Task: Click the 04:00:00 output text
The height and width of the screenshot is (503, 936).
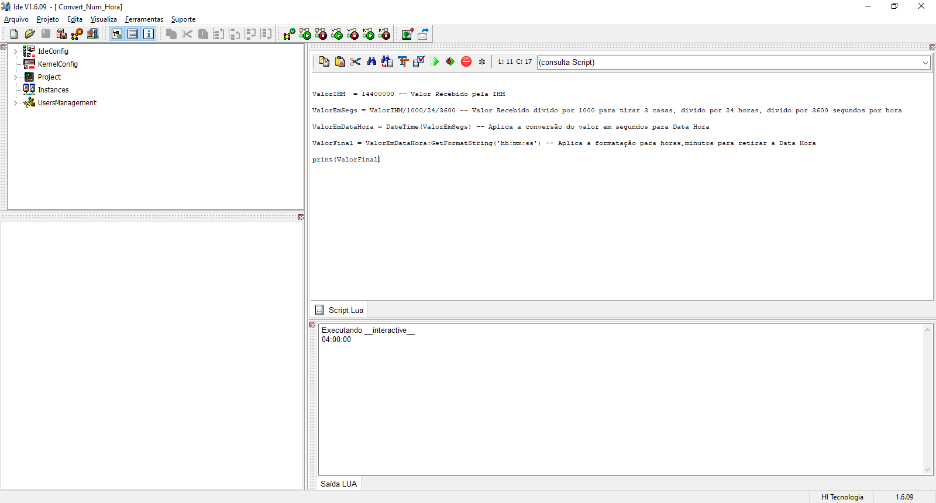Action: coord(336,339)
